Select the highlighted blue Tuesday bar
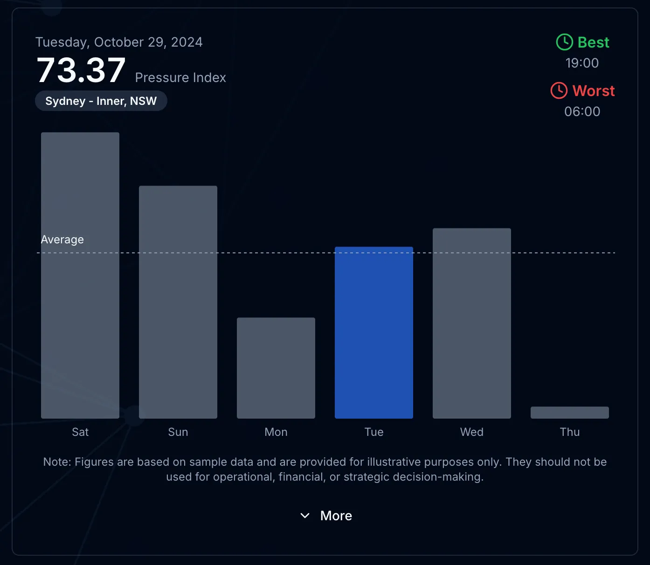The image size is (650, 565). click(x=374, y=332)
